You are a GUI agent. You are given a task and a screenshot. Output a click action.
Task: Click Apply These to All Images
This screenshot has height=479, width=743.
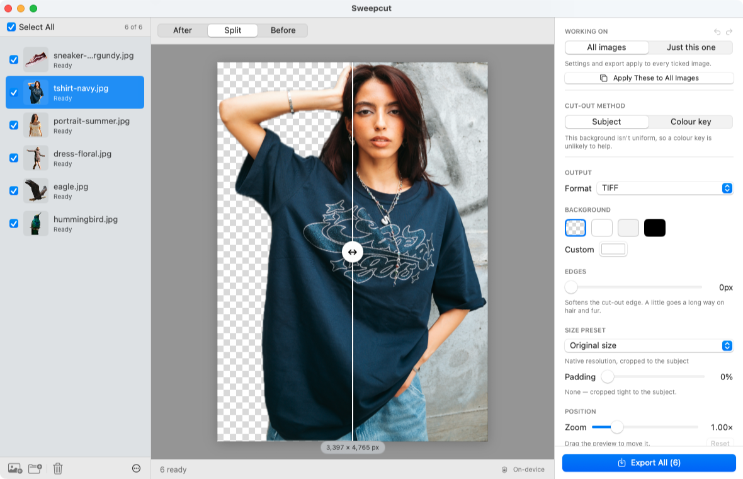[649, 78]
